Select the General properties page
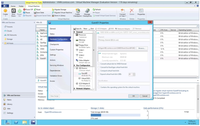 click(53, 29)
